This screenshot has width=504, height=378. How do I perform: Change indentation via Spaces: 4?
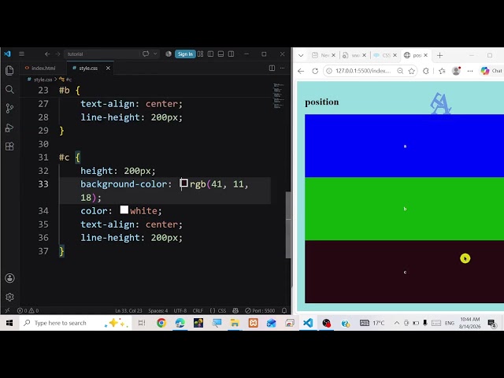coord(157,310)
